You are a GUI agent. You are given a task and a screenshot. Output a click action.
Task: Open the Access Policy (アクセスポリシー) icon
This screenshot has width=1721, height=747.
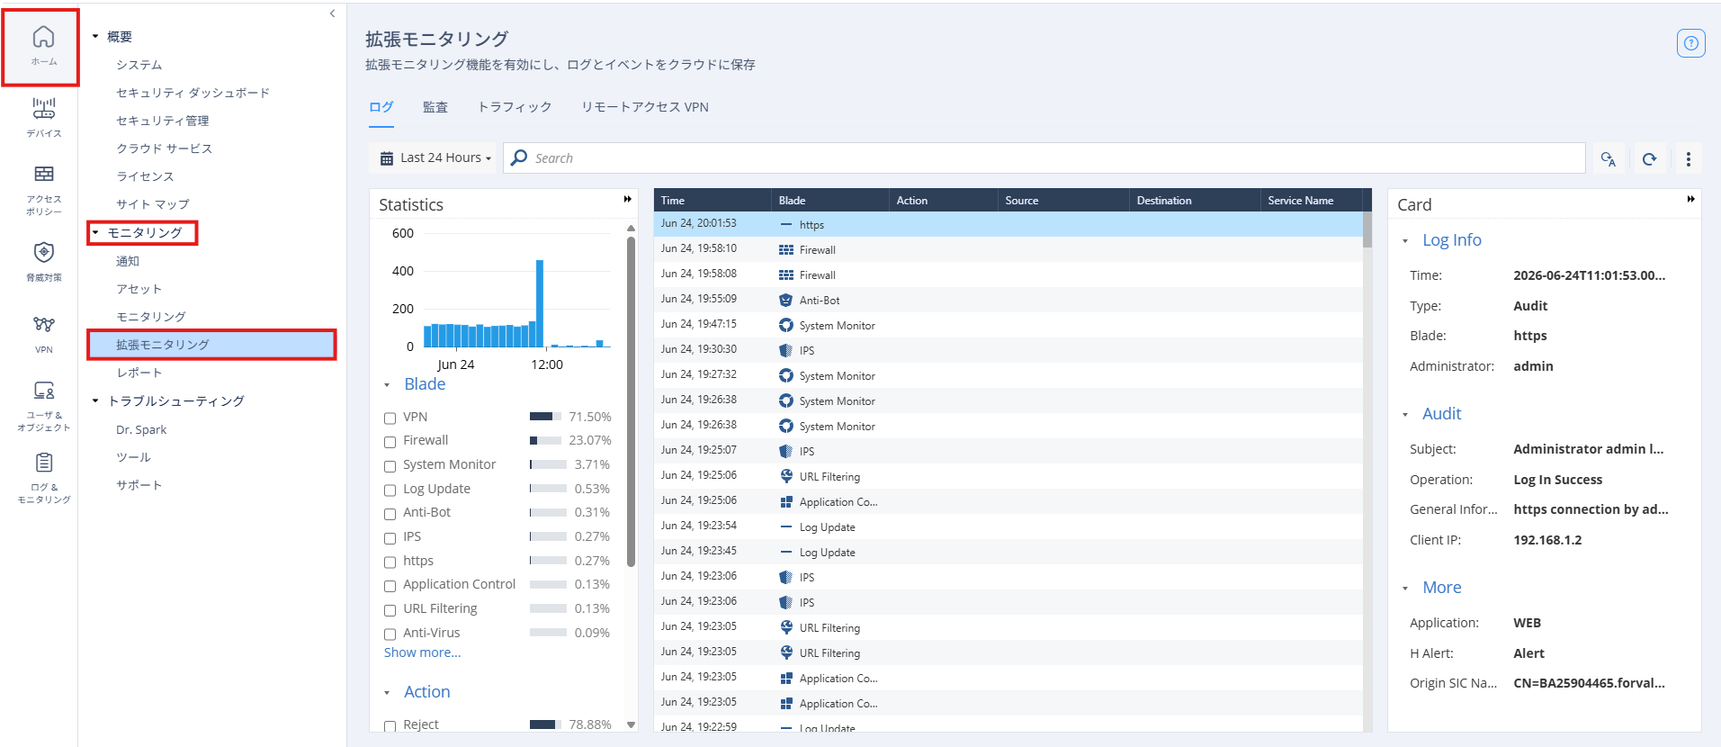(x=43, y=190)
